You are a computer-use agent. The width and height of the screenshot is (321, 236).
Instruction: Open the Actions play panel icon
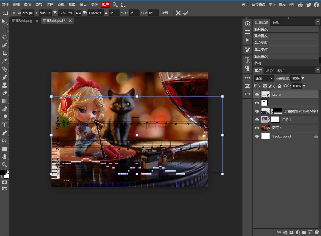click(248, 40)
